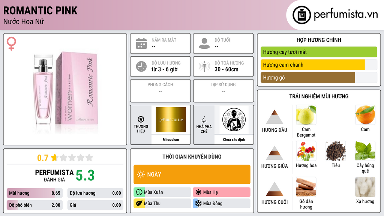Open the Xạ hương musk image
The width and height of the screenshot is (384, 216).
[365, 187]
